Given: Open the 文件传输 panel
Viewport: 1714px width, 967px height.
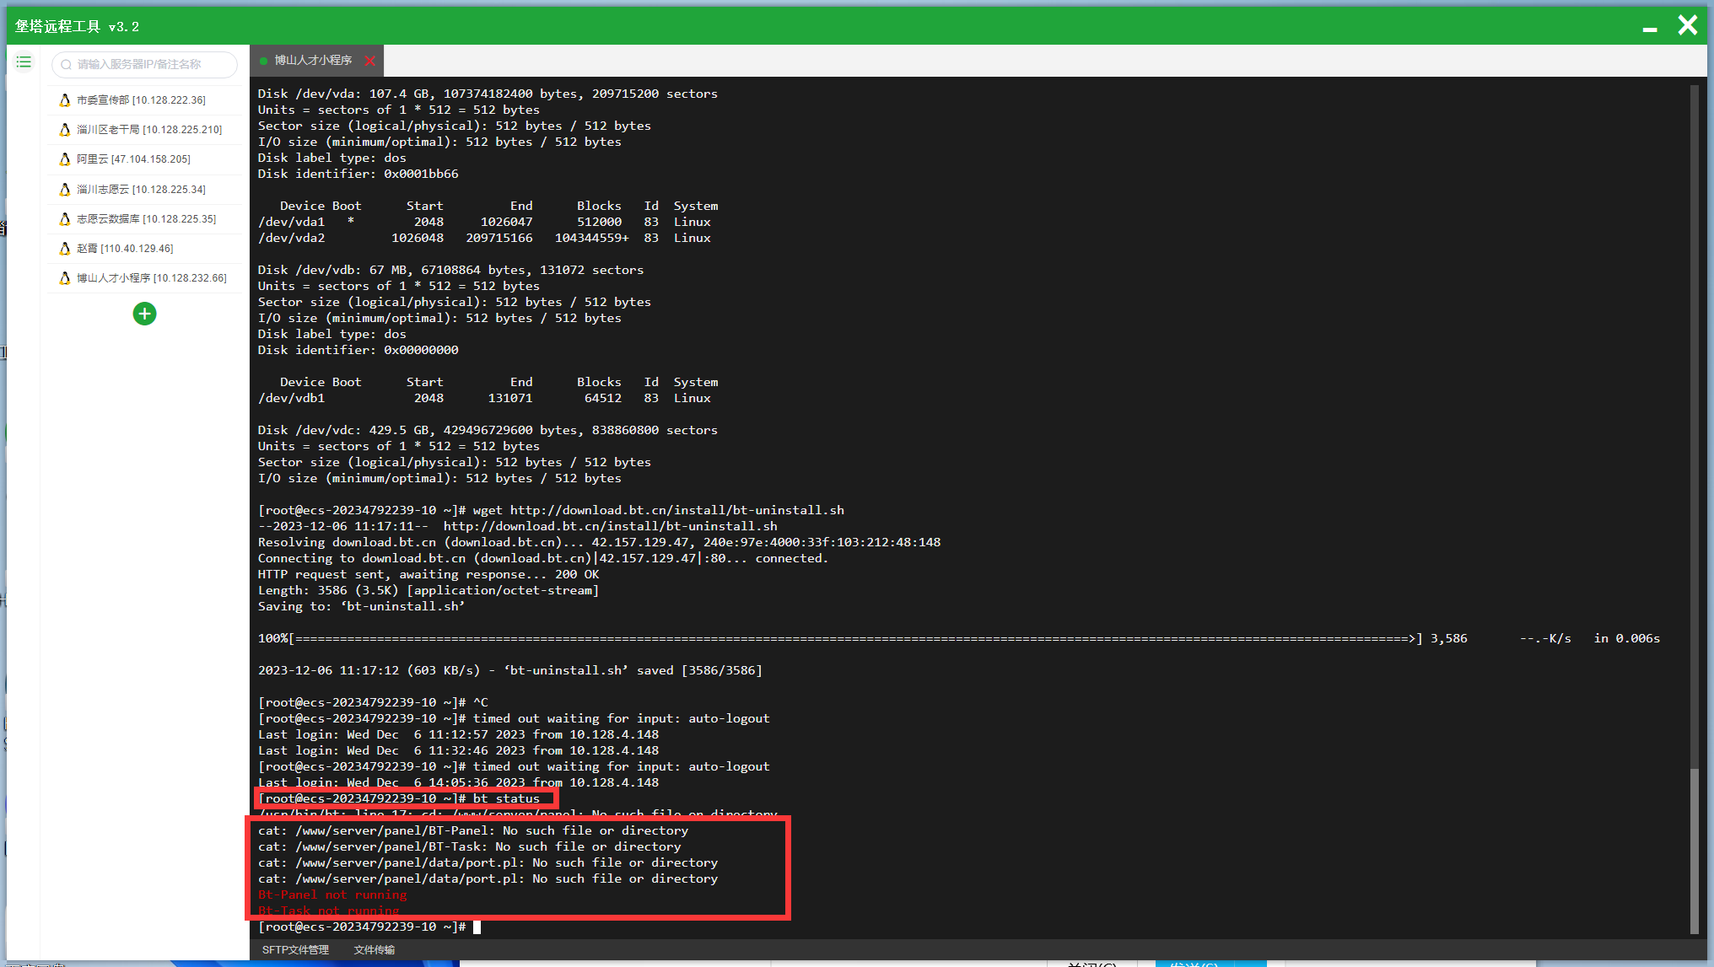Looking at the screenshot, I should 374,950.
